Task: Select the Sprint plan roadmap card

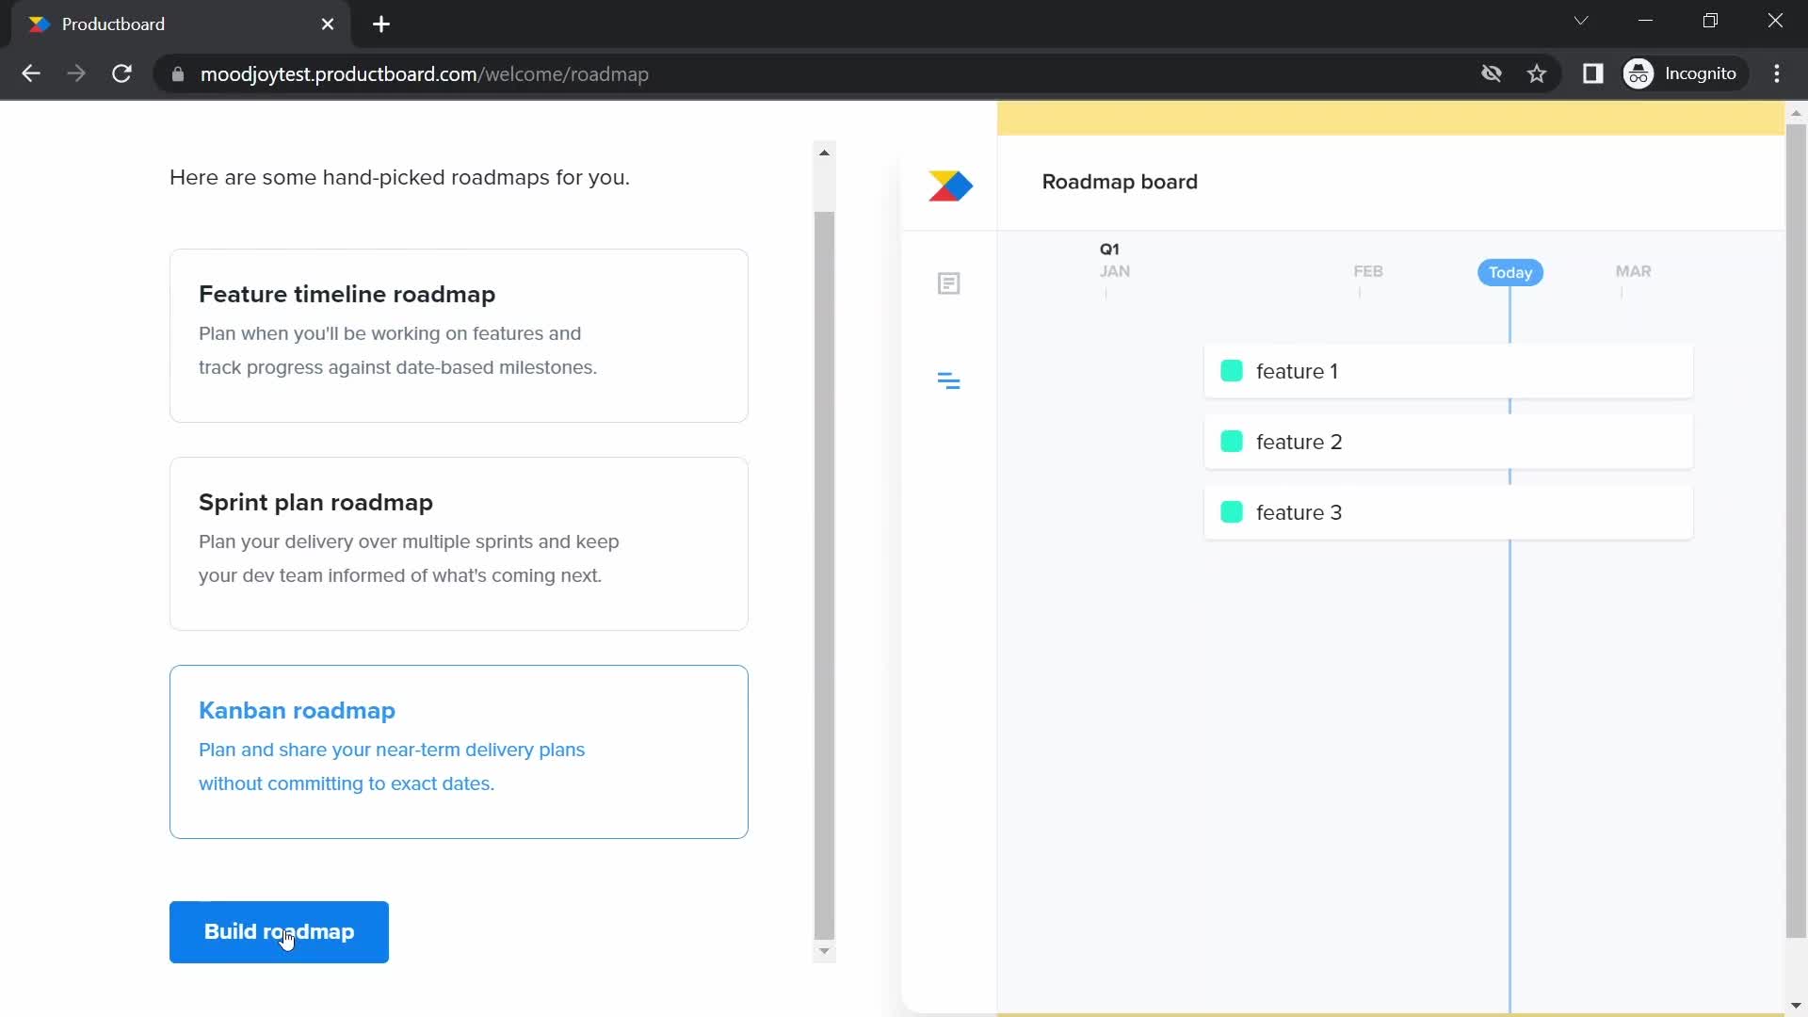Action: (x=459, y=543)
